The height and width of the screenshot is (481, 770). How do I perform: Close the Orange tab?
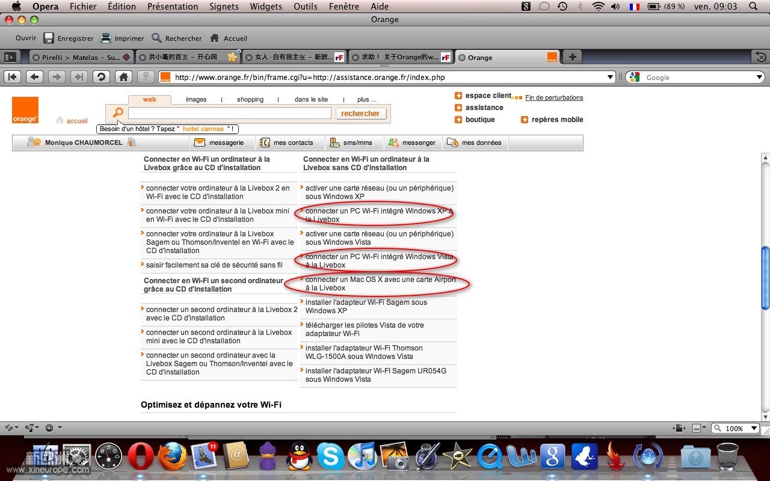pos(462,58)
